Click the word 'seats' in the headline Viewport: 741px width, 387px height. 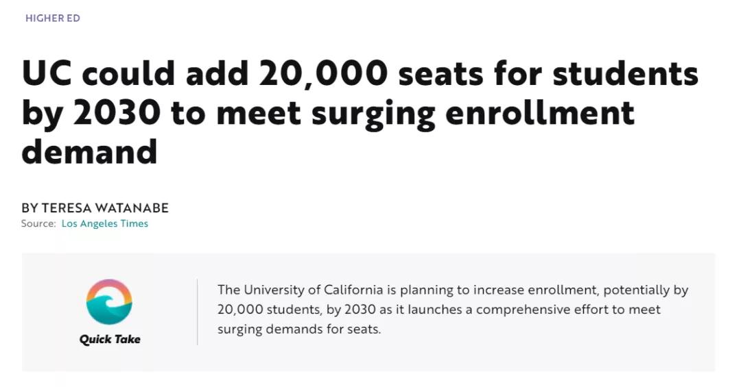click(441, 75)
